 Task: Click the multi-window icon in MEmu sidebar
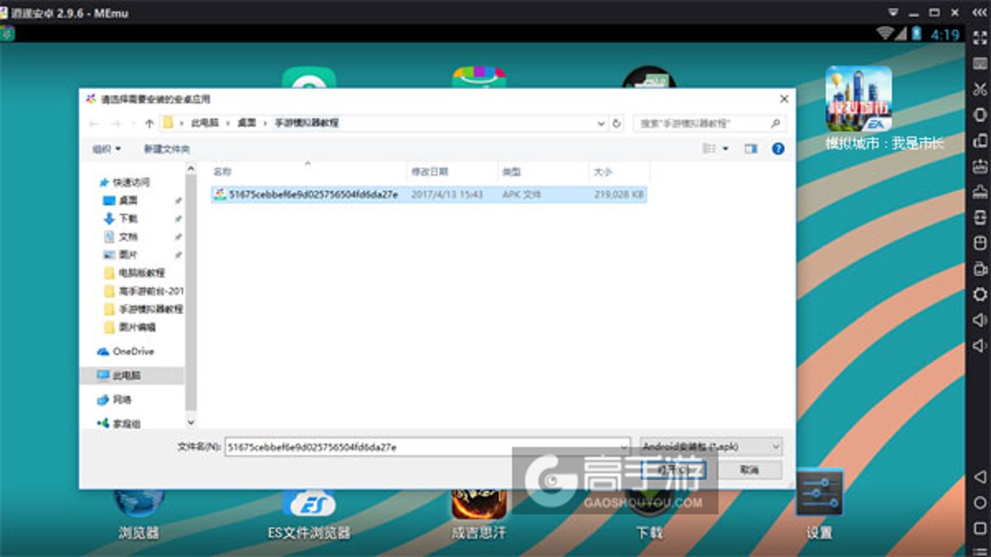pos(979,140)
